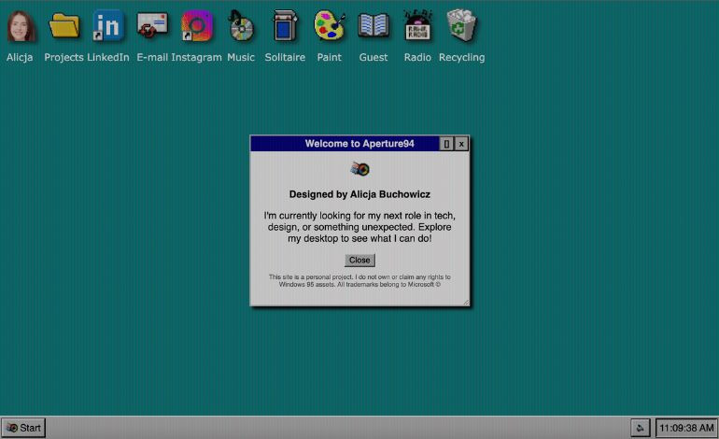Open the LinkedIn shortcut icon
Viewport: 719px width, 439px height.
tap(108, 26)
